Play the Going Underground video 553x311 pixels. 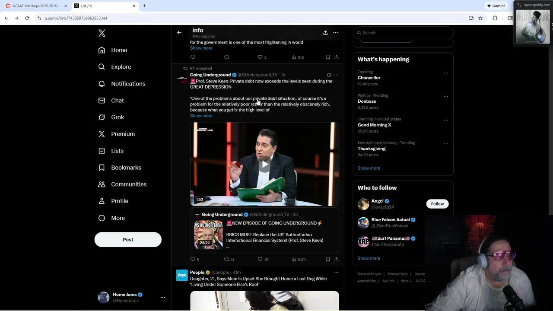[264, 164]
